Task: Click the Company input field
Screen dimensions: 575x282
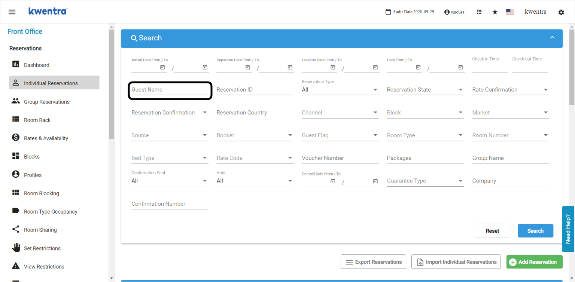Action: (x=511, y=181)
